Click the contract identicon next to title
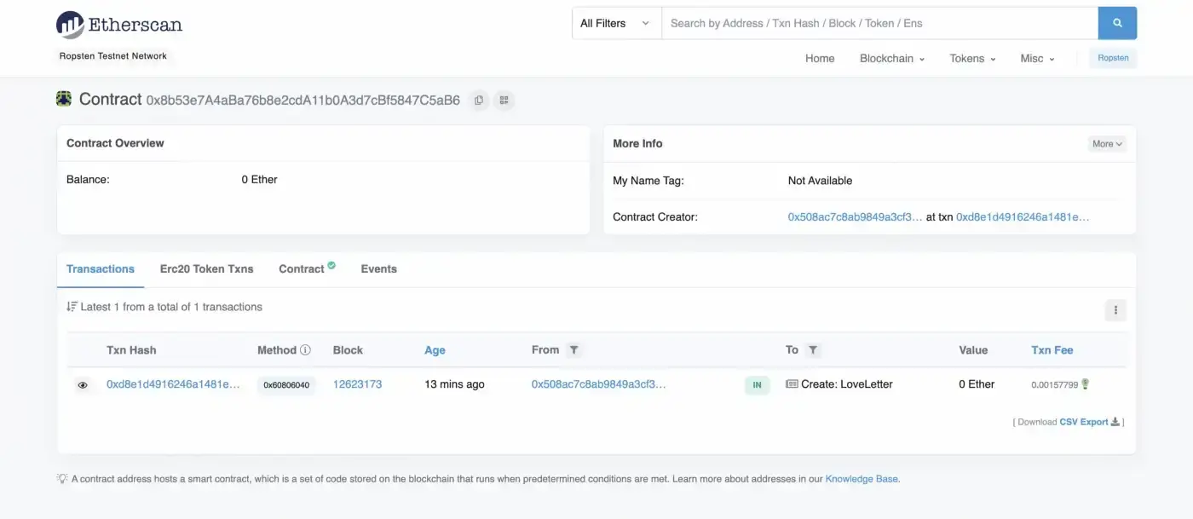The image size is (1193, 519). coord(64,99)
